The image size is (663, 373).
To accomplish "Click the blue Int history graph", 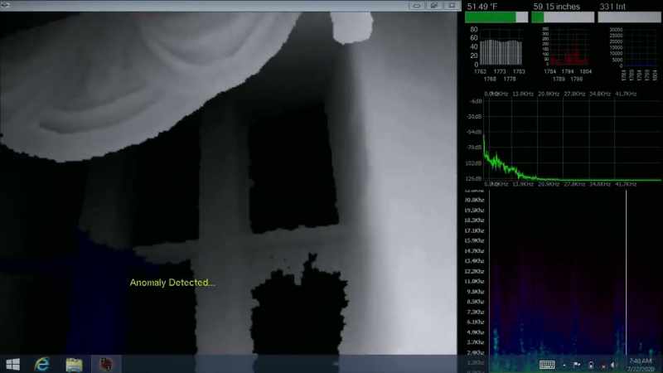I will [640, 47].
